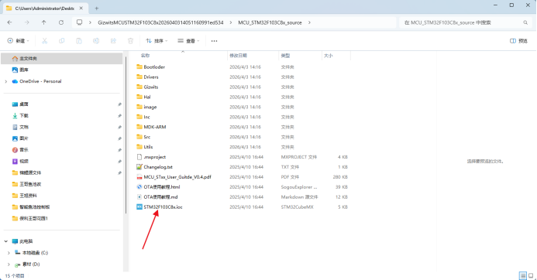Expand the (D:) drive node
The image size is (537, 280).
coord(9,265)
